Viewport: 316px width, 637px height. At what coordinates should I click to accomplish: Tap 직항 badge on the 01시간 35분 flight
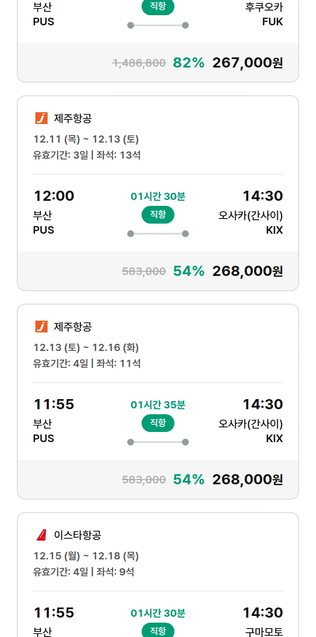point(158,423)
